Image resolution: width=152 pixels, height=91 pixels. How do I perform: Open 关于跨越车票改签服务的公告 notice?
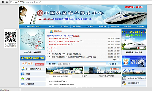pos(59,44)
